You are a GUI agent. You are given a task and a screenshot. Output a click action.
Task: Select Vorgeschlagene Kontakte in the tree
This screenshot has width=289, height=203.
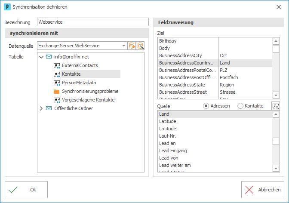click(x=88, y=100)
